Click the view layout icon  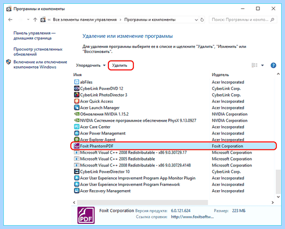click(x=255, y=65)
